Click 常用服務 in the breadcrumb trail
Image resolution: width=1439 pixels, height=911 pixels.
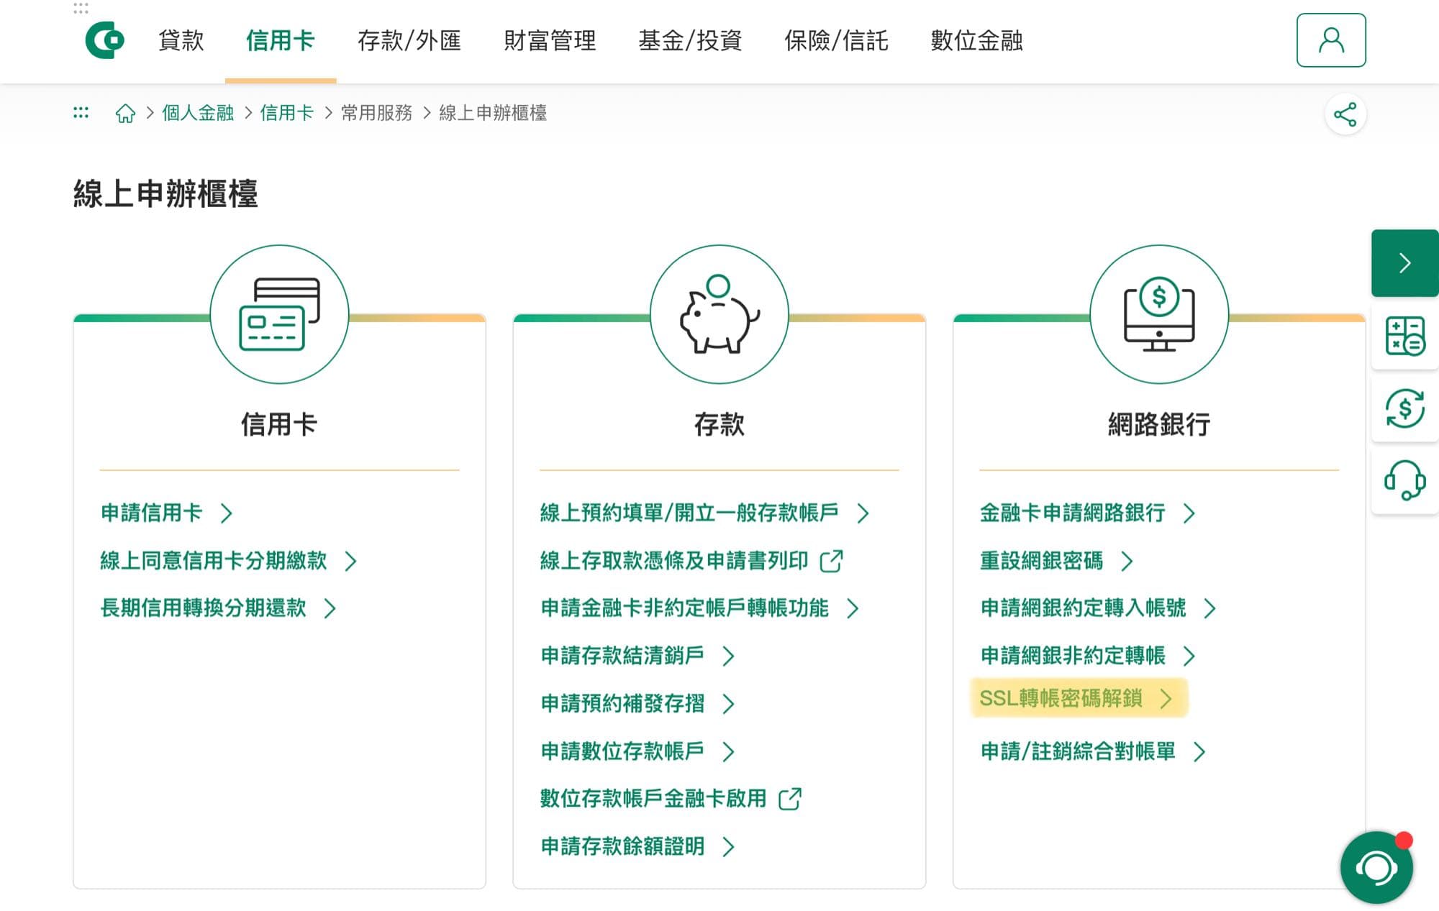pos(376,113)
